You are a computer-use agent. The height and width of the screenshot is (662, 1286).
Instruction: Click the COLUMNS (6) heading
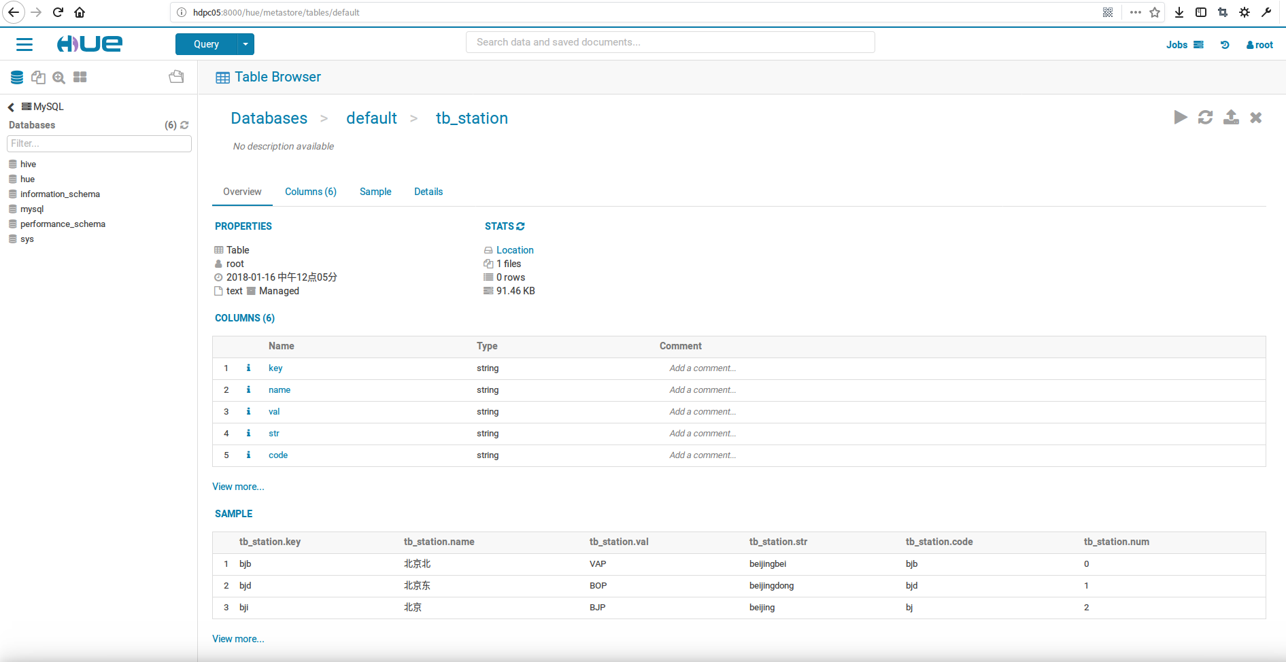pyautogui.click(x=245, y=318)
